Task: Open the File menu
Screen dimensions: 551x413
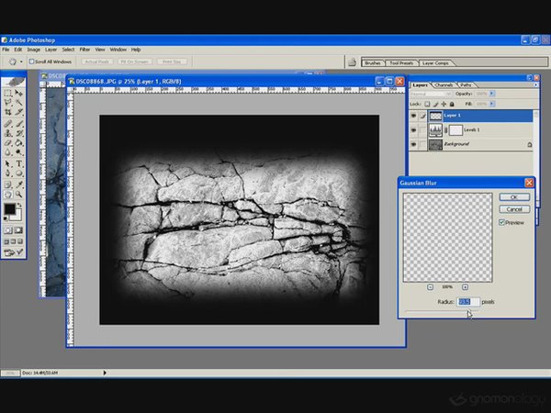Action: (x=6, y=50)
